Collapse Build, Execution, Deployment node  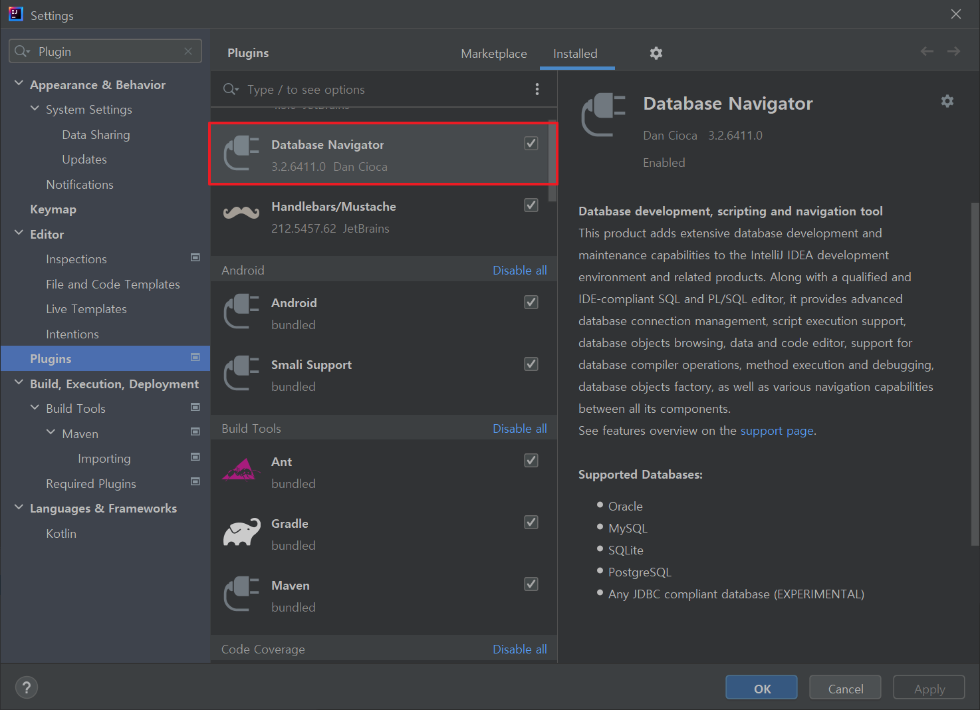(19, 383)
